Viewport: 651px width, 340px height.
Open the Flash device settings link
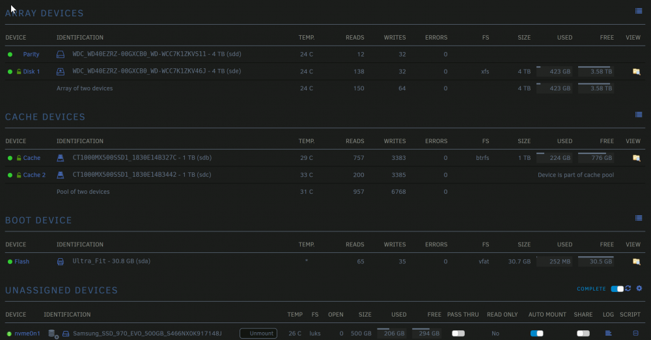[22, 261]
